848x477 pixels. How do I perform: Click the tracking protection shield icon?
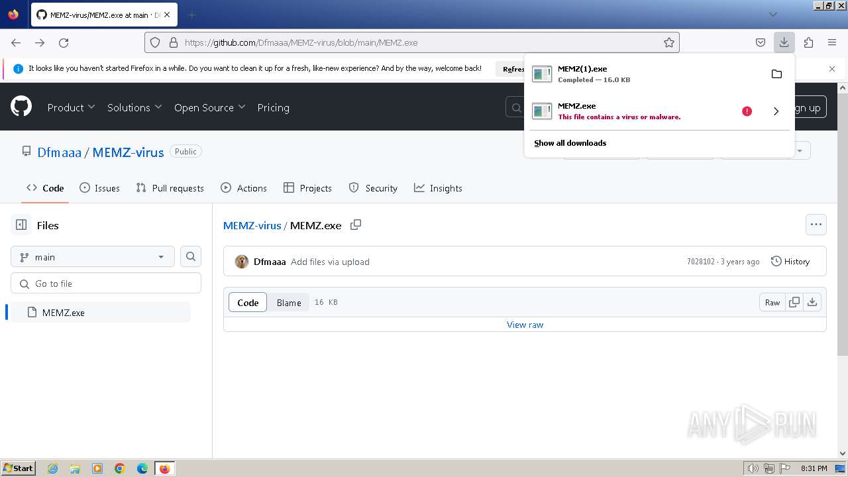pyautogui.click(x=155, y=42)
